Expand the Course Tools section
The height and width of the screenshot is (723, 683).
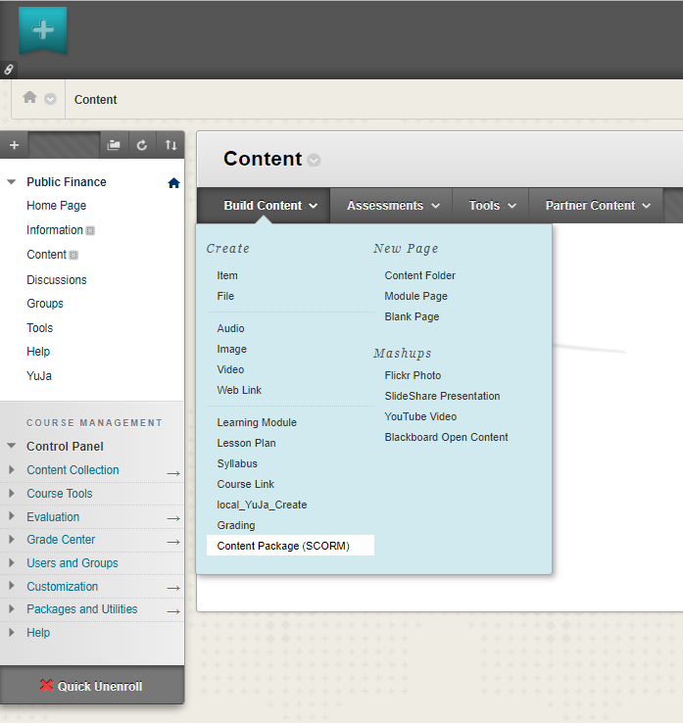coord(12,493)
